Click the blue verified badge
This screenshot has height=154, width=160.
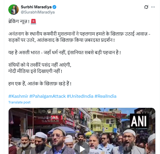54,7
